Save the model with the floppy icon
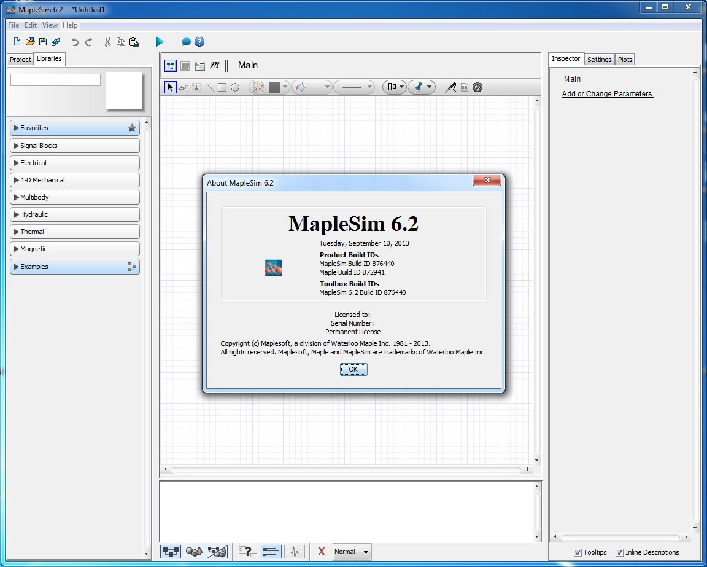The image size is (707, 567). click(43, 42)
